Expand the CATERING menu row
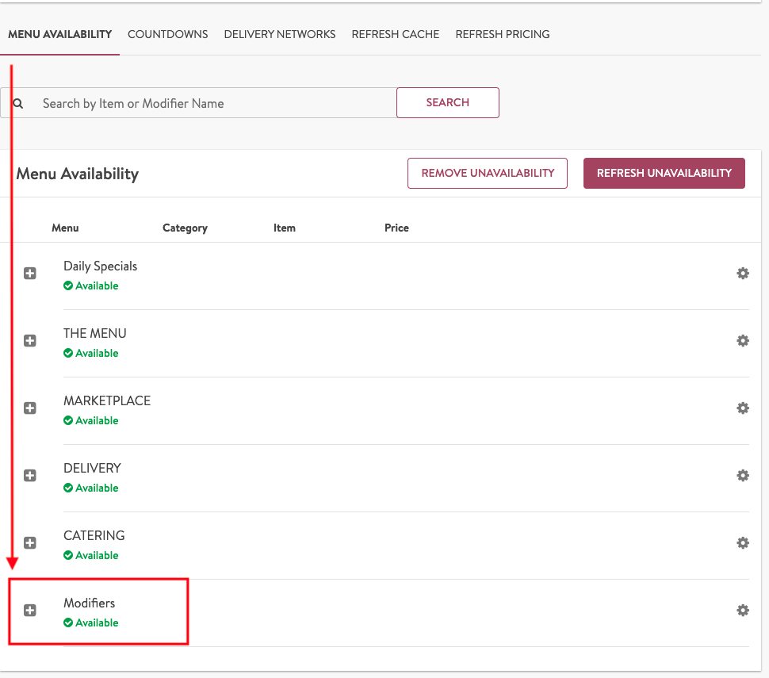This screenshot has width=769, height=678. tap(30, 543)
